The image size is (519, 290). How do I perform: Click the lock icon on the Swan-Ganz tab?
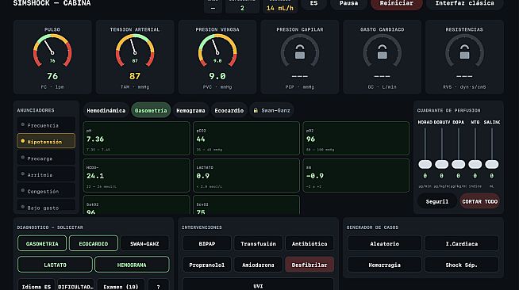click(x=256, y=110)
